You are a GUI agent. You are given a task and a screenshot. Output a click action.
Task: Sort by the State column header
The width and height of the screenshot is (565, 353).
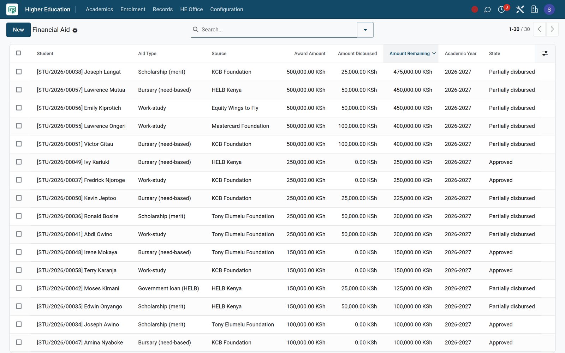[x=494, y=54]
